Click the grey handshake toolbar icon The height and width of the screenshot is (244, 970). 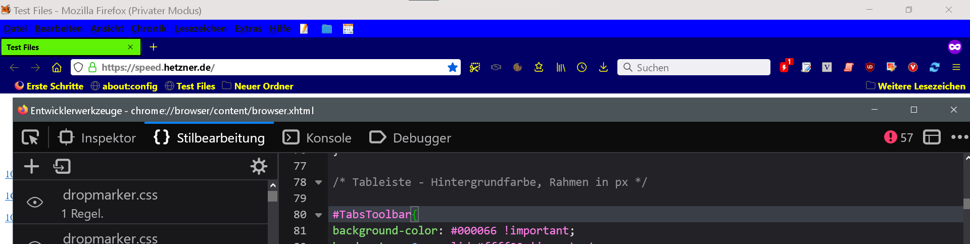point(496,67)
